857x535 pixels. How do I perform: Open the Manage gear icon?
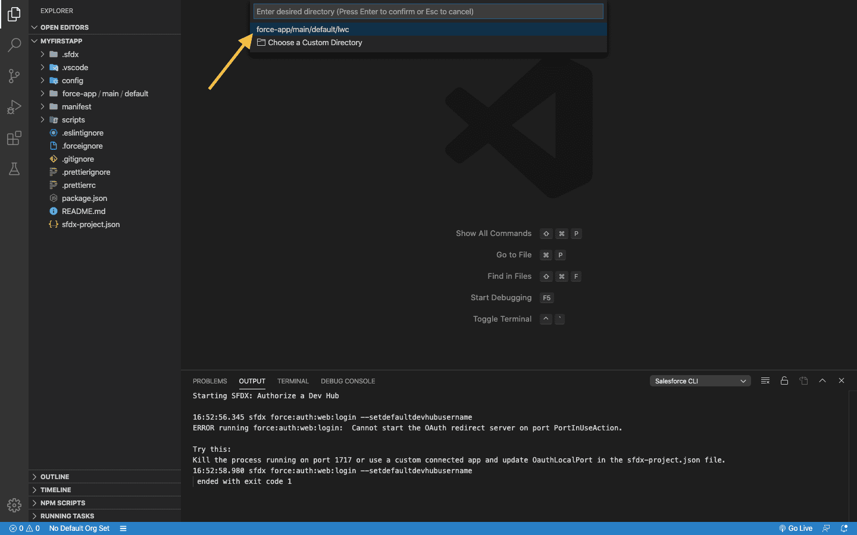pyautogui.click(x=14, y=505)
